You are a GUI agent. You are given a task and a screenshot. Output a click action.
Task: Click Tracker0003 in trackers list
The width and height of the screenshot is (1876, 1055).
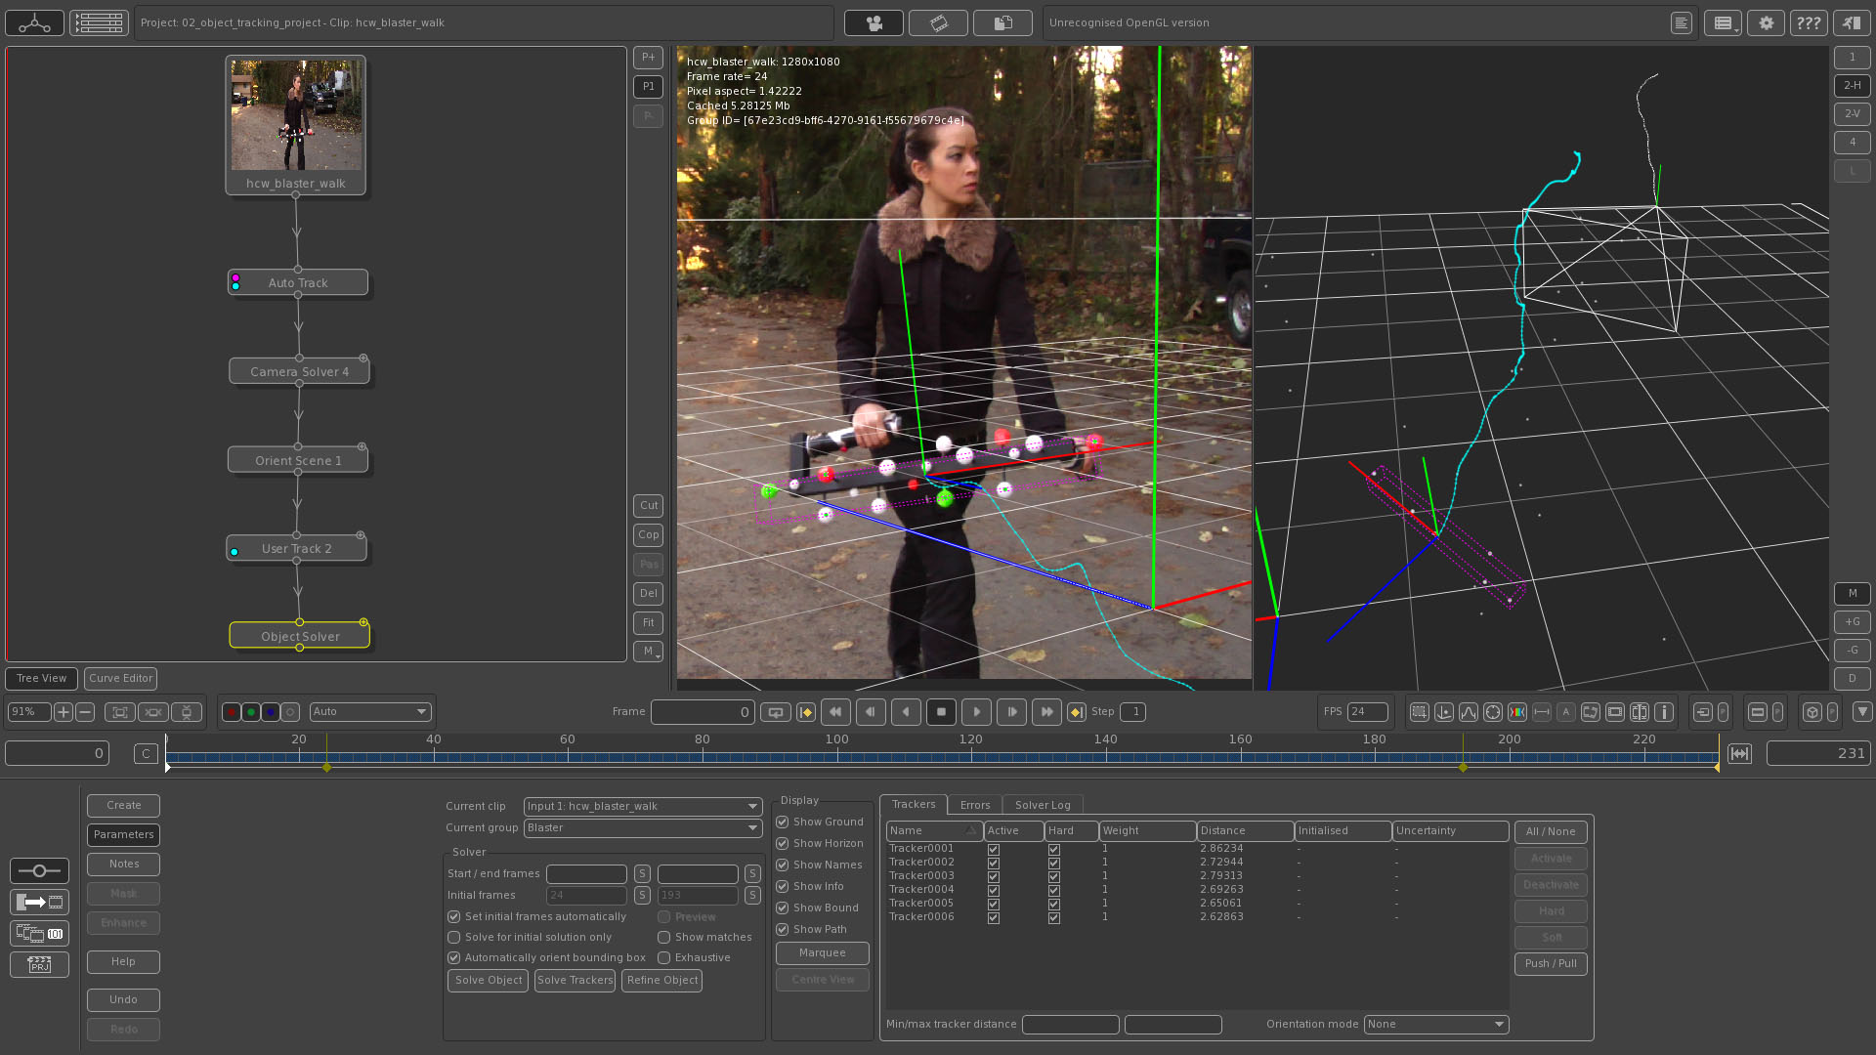click(921, 874)
